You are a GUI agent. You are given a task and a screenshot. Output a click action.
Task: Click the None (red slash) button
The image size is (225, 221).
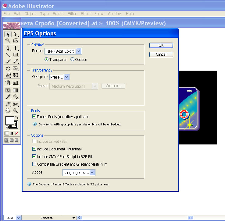[17, 133]
